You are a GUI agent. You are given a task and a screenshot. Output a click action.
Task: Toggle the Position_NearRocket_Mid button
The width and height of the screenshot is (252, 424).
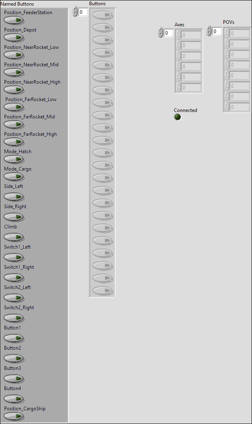point(14,72)
